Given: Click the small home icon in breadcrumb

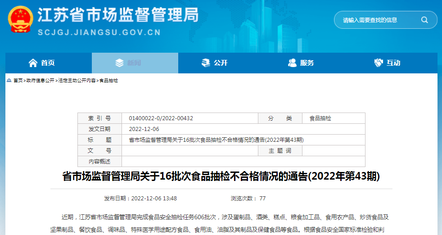Looking at the screenshot, I should click(x=9, y=80).
